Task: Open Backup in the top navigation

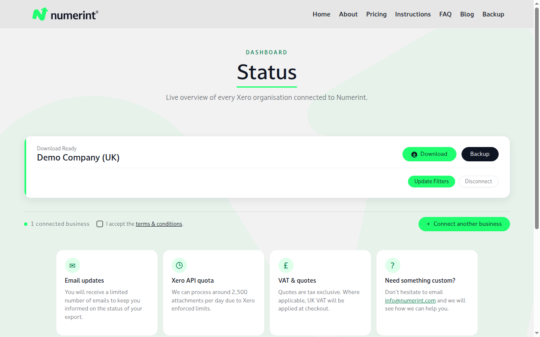Action: (494, 14)
